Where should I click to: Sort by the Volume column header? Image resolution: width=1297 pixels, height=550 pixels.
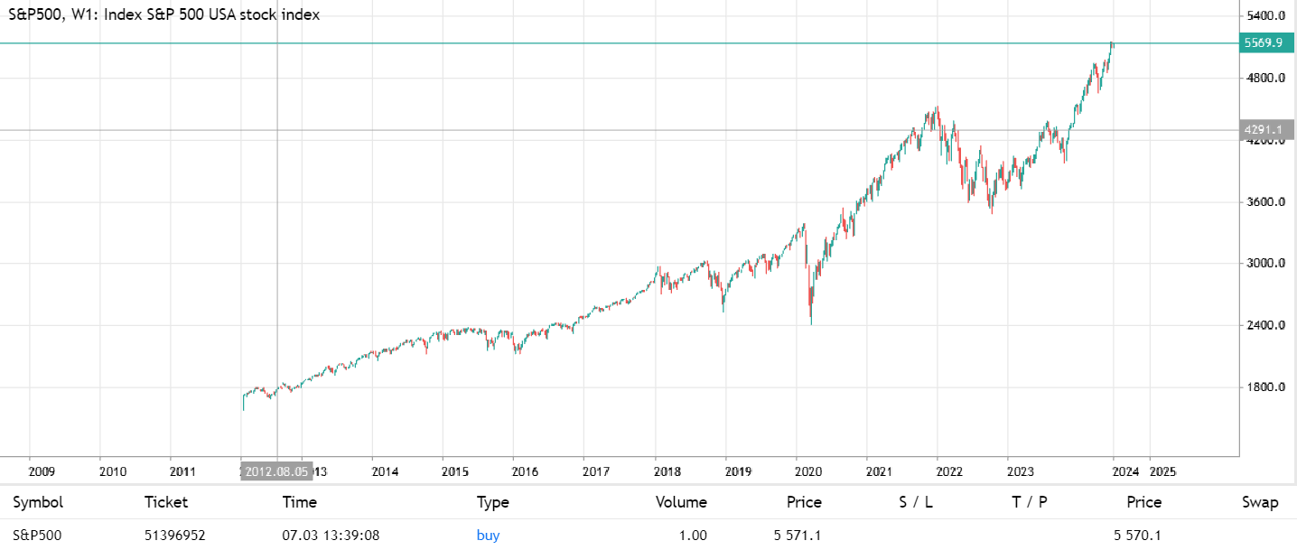coord(681,503)
